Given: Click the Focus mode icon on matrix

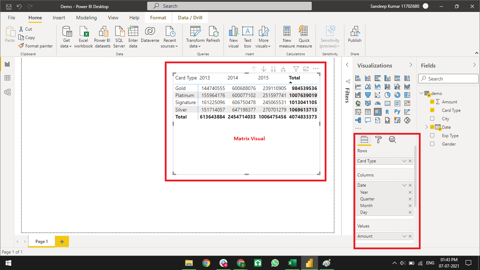Looking at the screenshot, I should coord(306,69).
